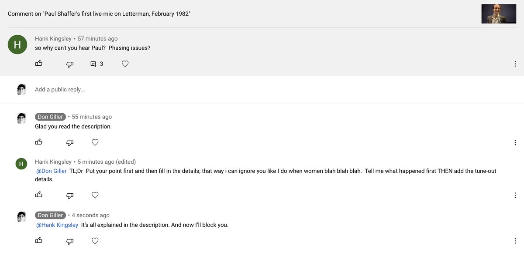Click the @Don Giller mention link
Viewport: 524px width, 253px height.
tap(51, 171)
